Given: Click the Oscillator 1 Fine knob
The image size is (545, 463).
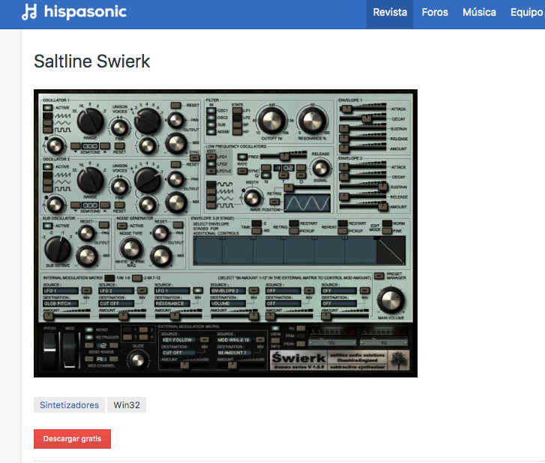Looking at the screenshot, I should [119, 128].
